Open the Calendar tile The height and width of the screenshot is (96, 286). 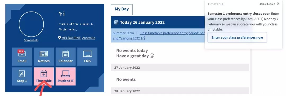coord(65,57)
